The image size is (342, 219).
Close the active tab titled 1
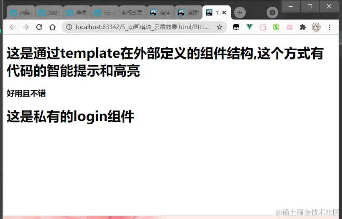click(224, 12)
